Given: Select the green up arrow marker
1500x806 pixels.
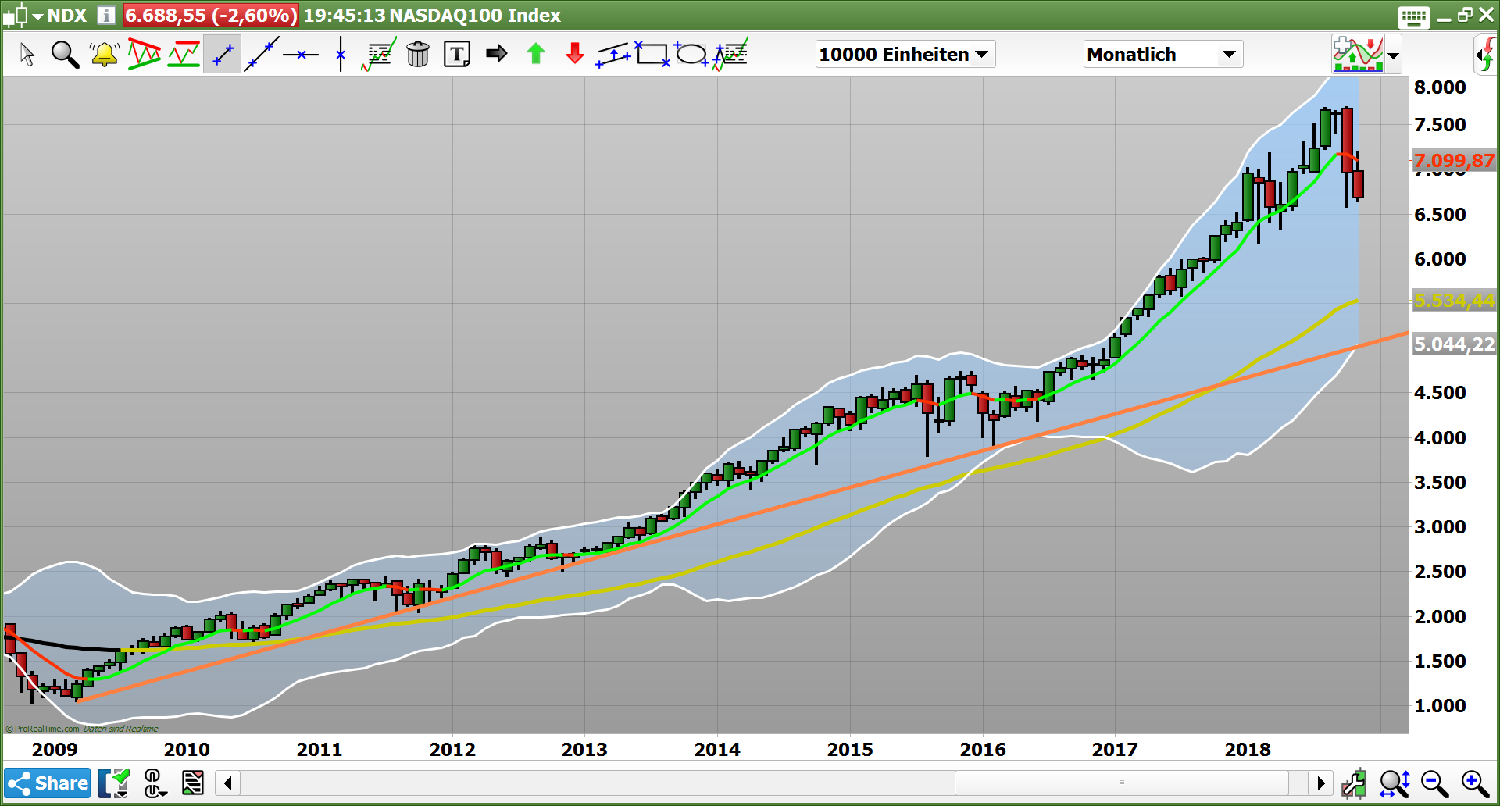Looking at the screenshot, I should tap(536, 54).
